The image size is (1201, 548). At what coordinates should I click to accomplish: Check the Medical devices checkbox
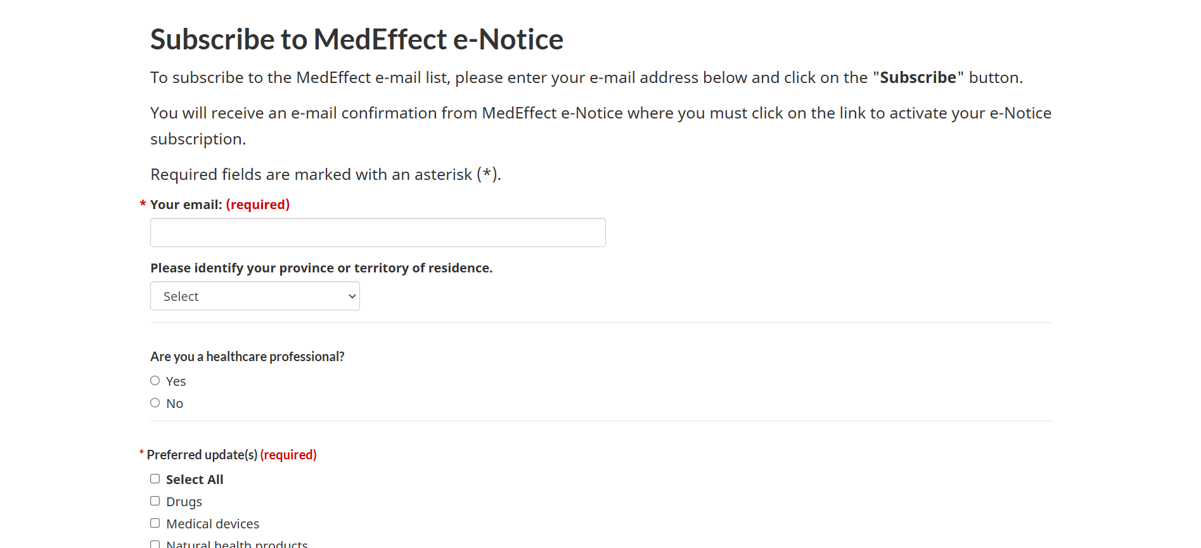[155, 523]
